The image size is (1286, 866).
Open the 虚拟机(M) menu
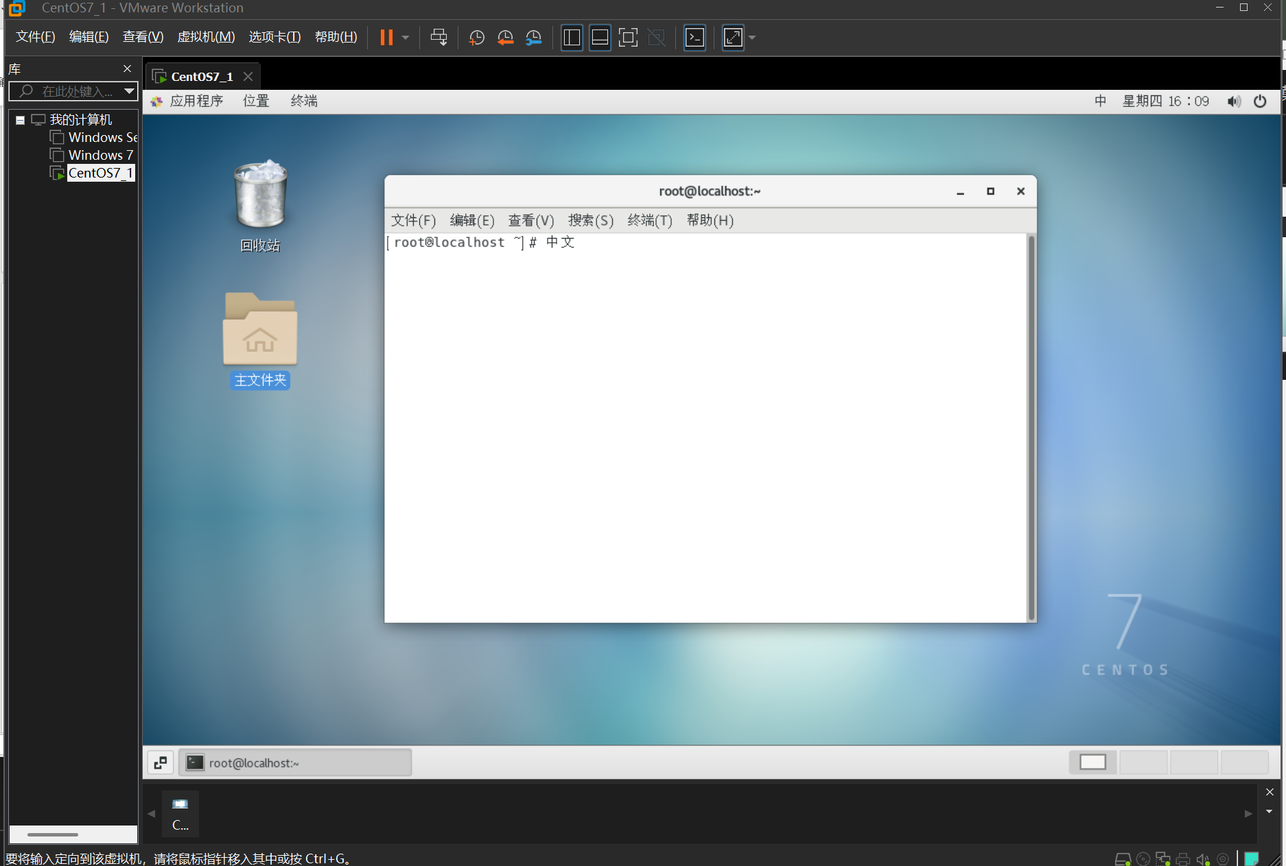[206, 37]
